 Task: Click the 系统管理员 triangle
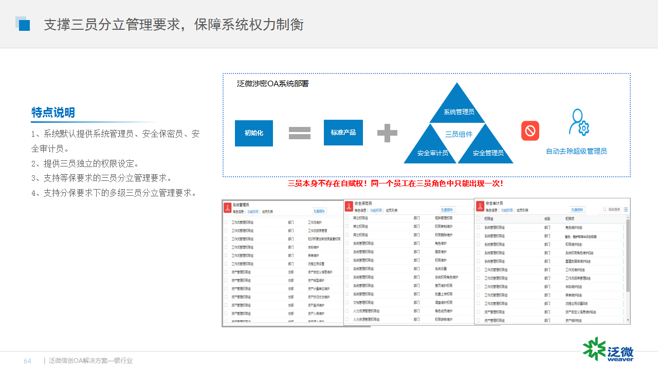coord(458,106)
